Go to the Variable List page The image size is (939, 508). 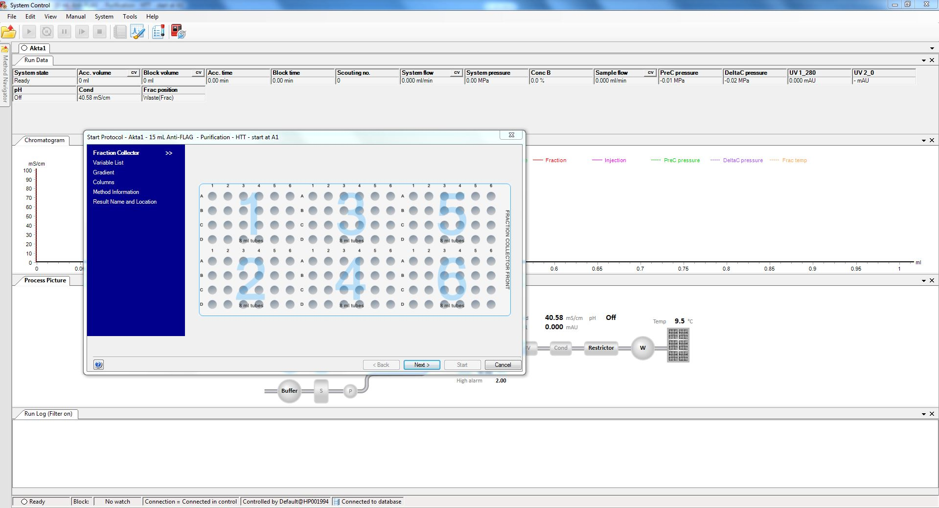108,163
